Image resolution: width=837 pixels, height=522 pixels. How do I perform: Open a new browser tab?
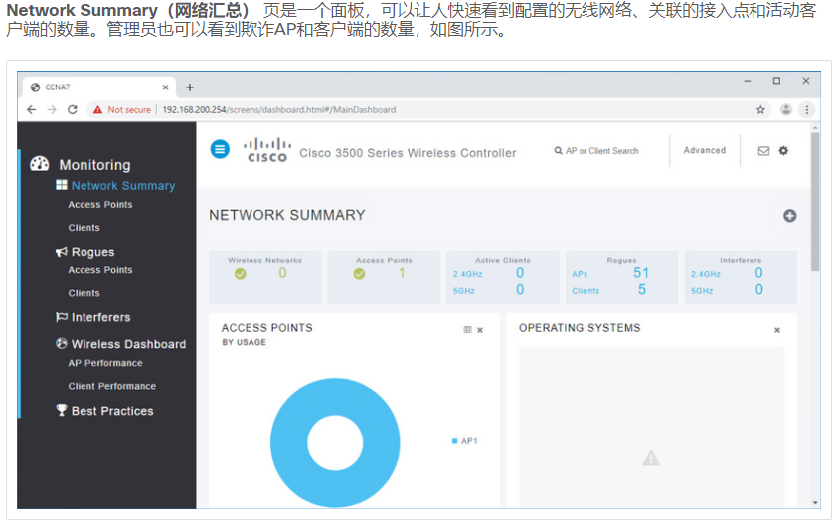190,87
